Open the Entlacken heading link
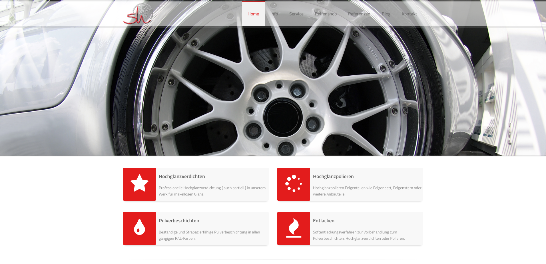546x264 pixels. [324, 221]
